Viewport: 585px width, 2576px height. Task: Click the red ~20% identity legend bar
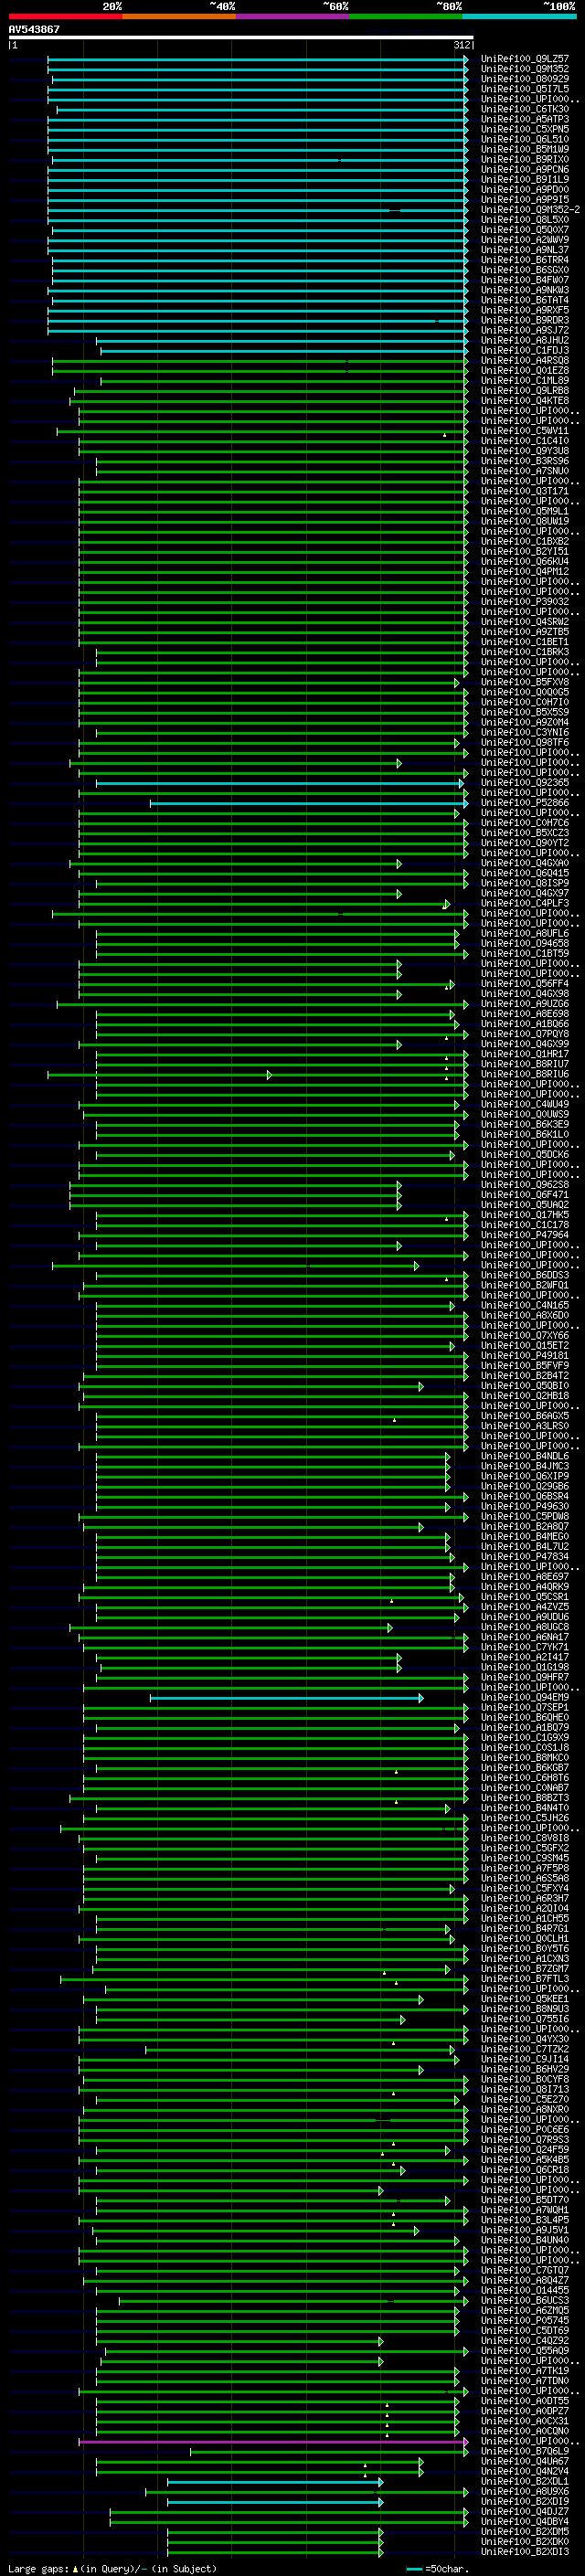point(65,16)
